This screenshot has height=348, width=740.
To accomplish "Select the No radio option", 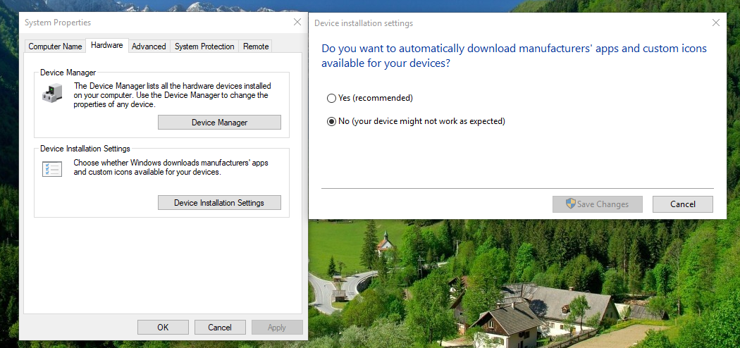I will tap(331, 121).
